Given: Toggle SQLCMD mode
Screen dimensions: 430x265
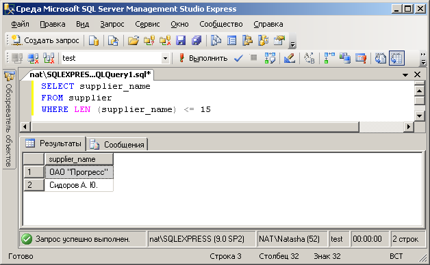Looking at the screenshot, I should pos(361,58).
